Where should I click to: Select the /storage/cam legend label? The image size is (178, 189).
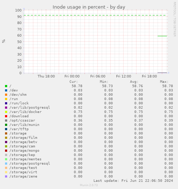click(x=22, y=146)
